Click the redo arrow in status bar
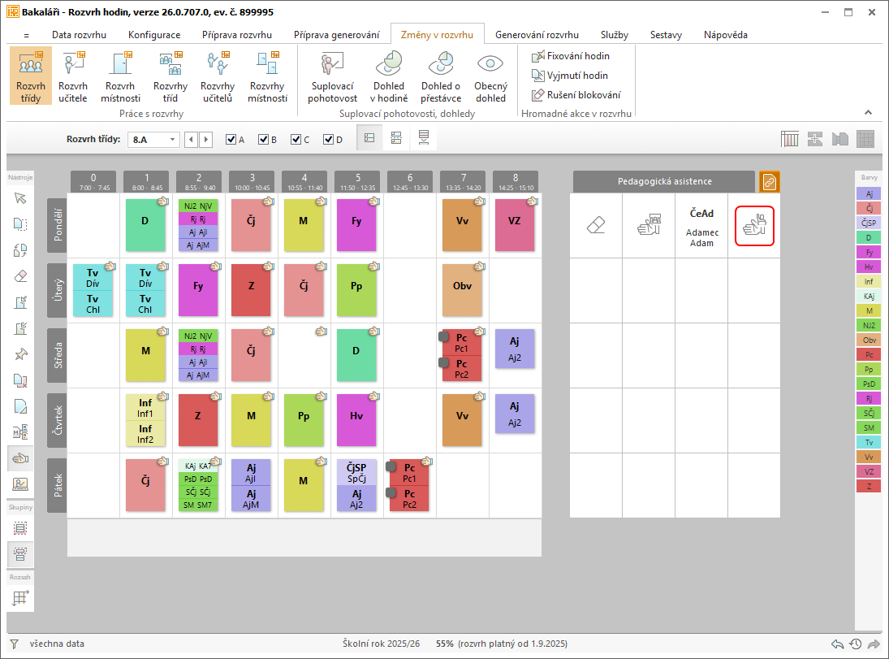The width and height of the screenshot is (889, 659). point(874,644)
